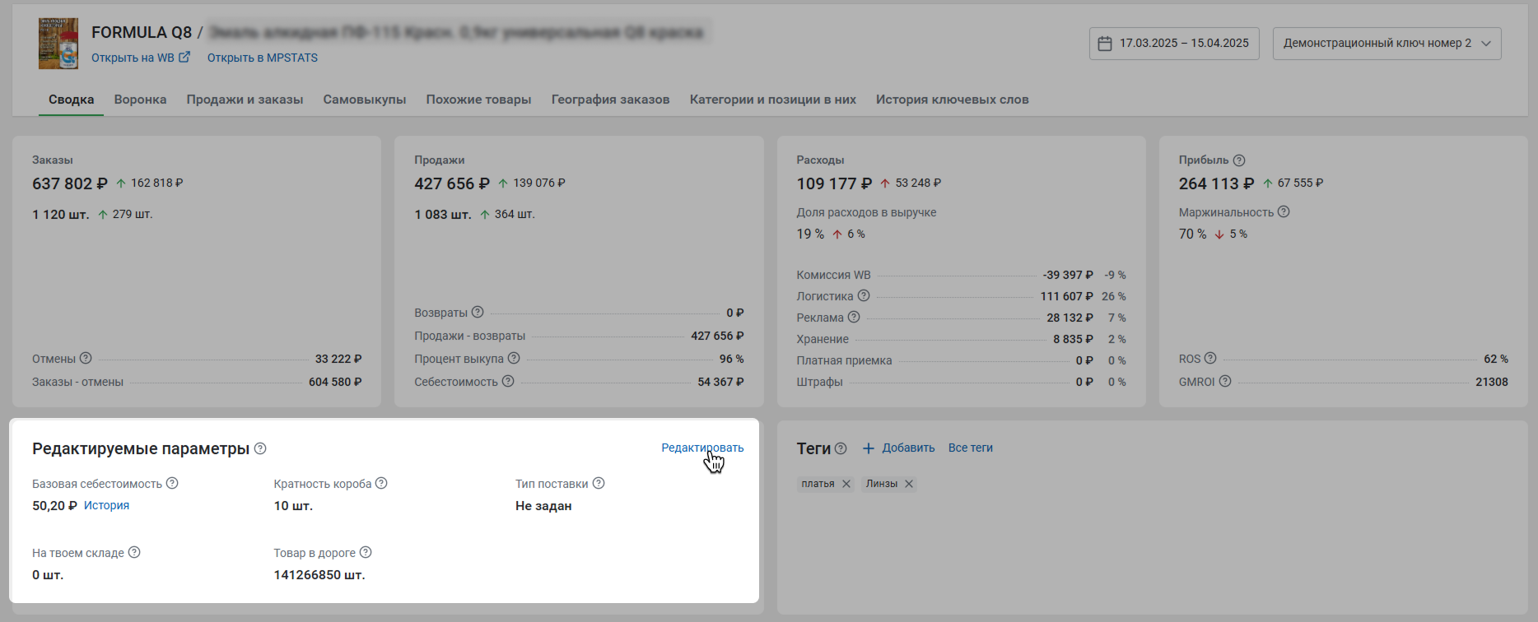The width and height of the screenshot is (1538, 622).
Task: Switch to the Сводка tab
Action: pyautogui.click(x=71, y=100)
